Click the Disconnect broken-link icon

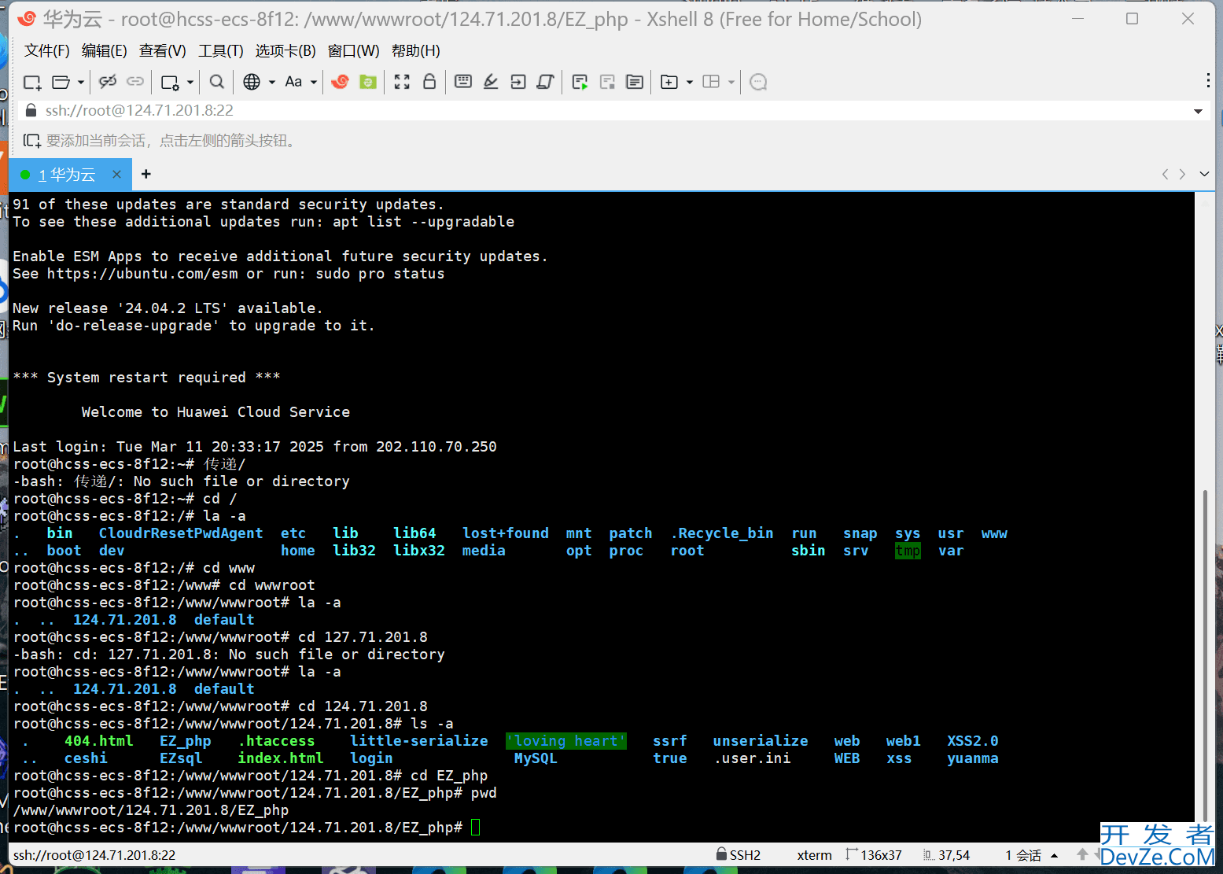108,81
